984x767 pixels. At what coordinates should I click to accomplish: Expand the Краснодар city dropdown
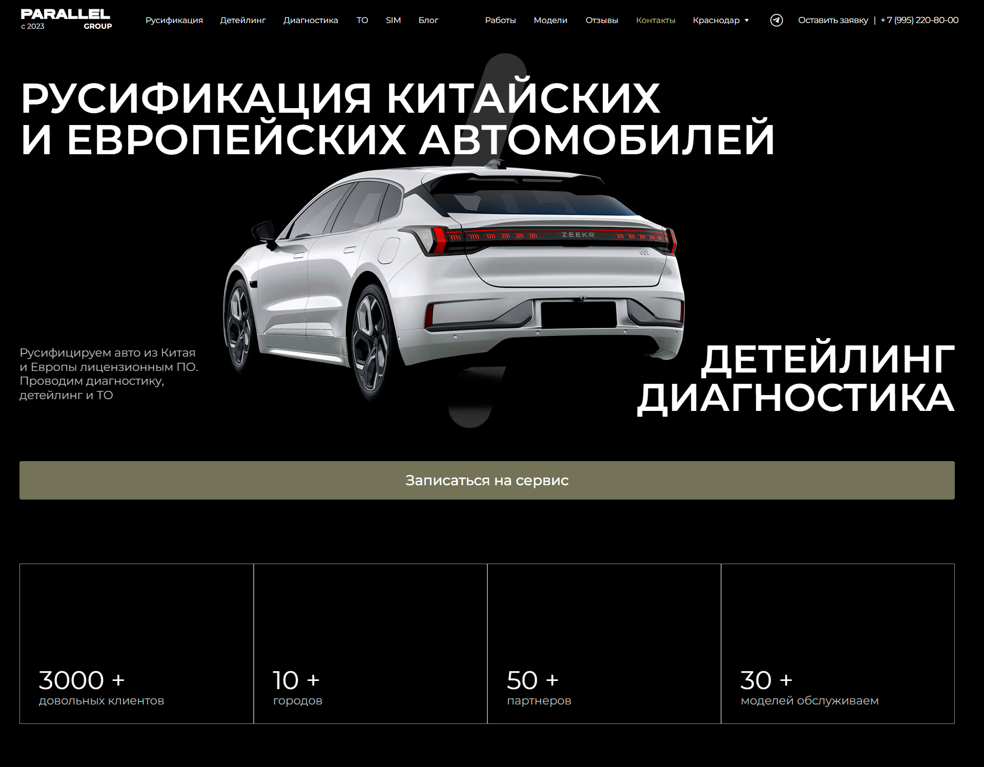click(x=721, y=20)
